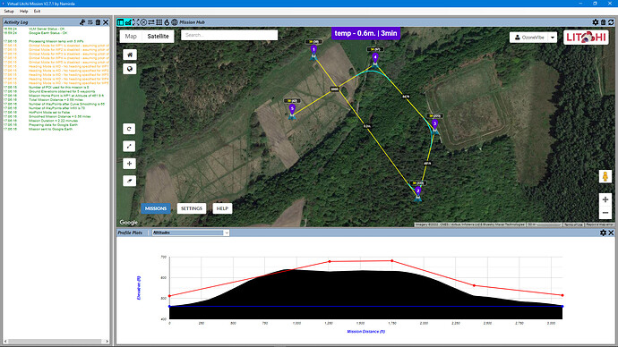Click the mission title 'temp - 0.6m. | 3min'
The width and height of the screenshot is (618, 347).
click(x=365, y=33)
